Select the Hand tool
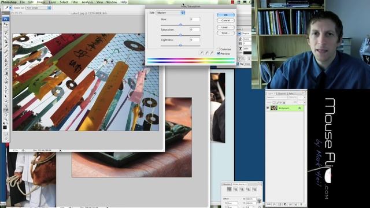 tap(6, 114)
